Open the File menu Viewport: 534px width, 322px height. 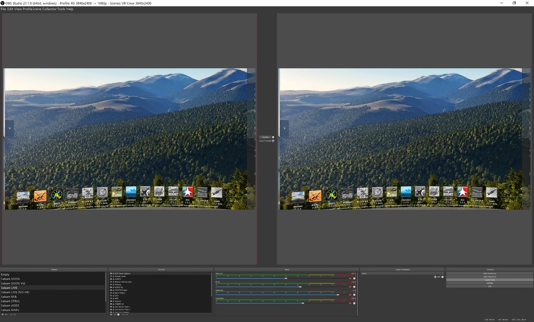pos(3,9)
